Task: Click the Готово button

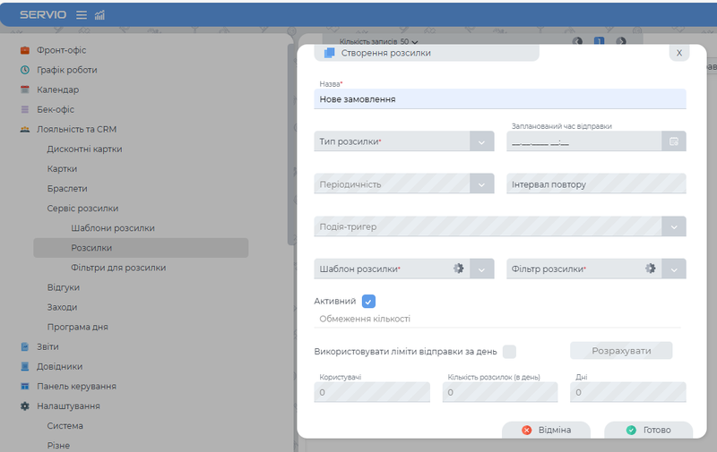Action: [648, 430]
